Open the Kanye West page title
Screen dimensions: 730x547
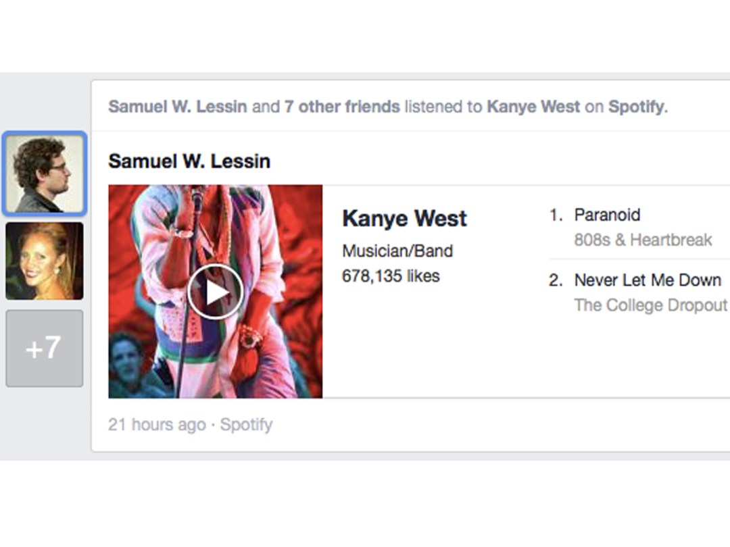coord(404,218)
